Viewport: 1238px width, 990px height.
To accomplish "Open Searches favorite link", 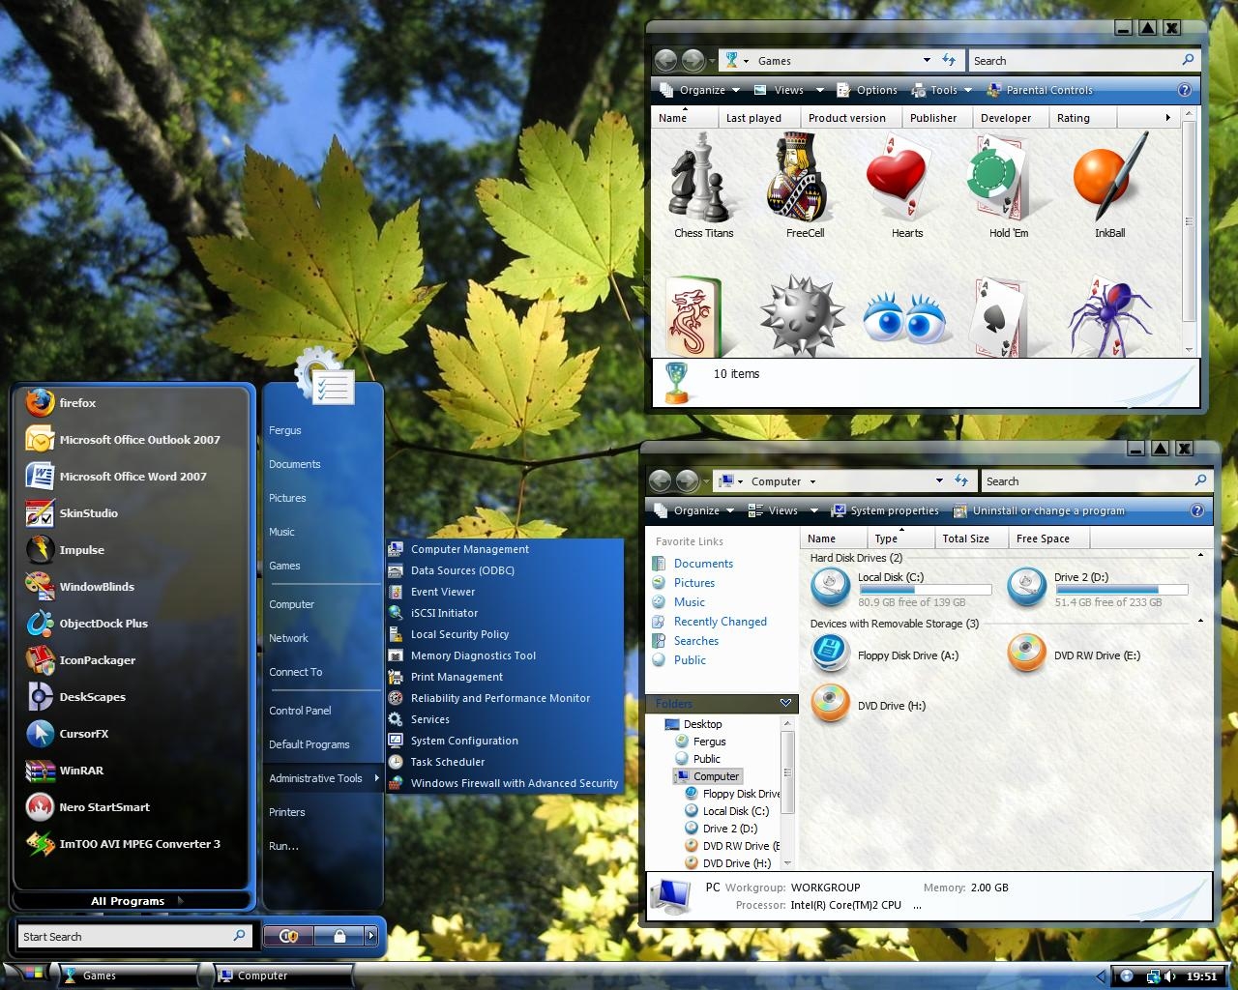I will [695, 641].
